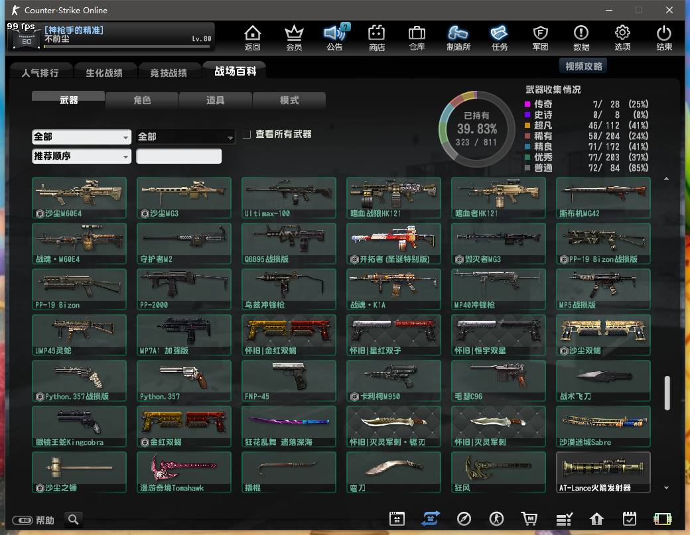Click the 视频攻略 button
This screenshot has width=690, height=535.
[583, 66]
